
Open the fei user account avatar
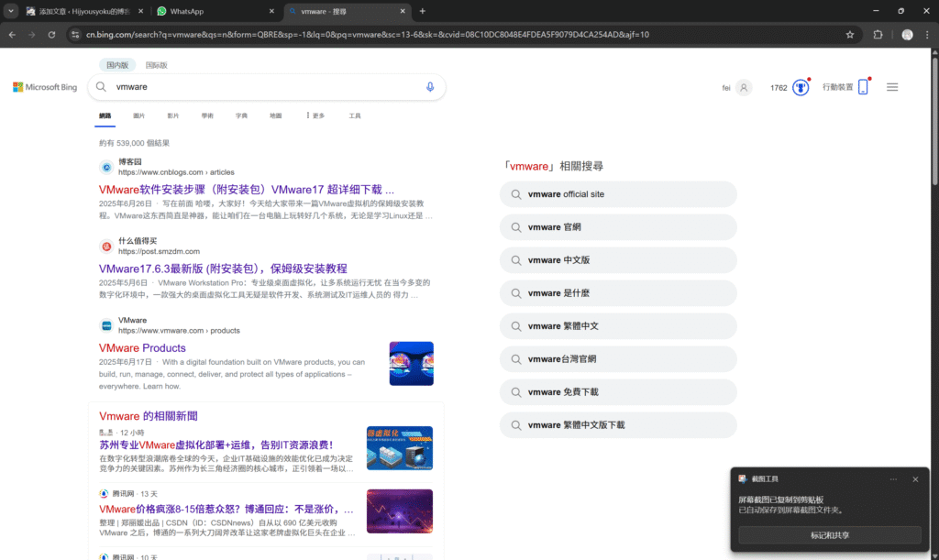(x=743, y=87)
